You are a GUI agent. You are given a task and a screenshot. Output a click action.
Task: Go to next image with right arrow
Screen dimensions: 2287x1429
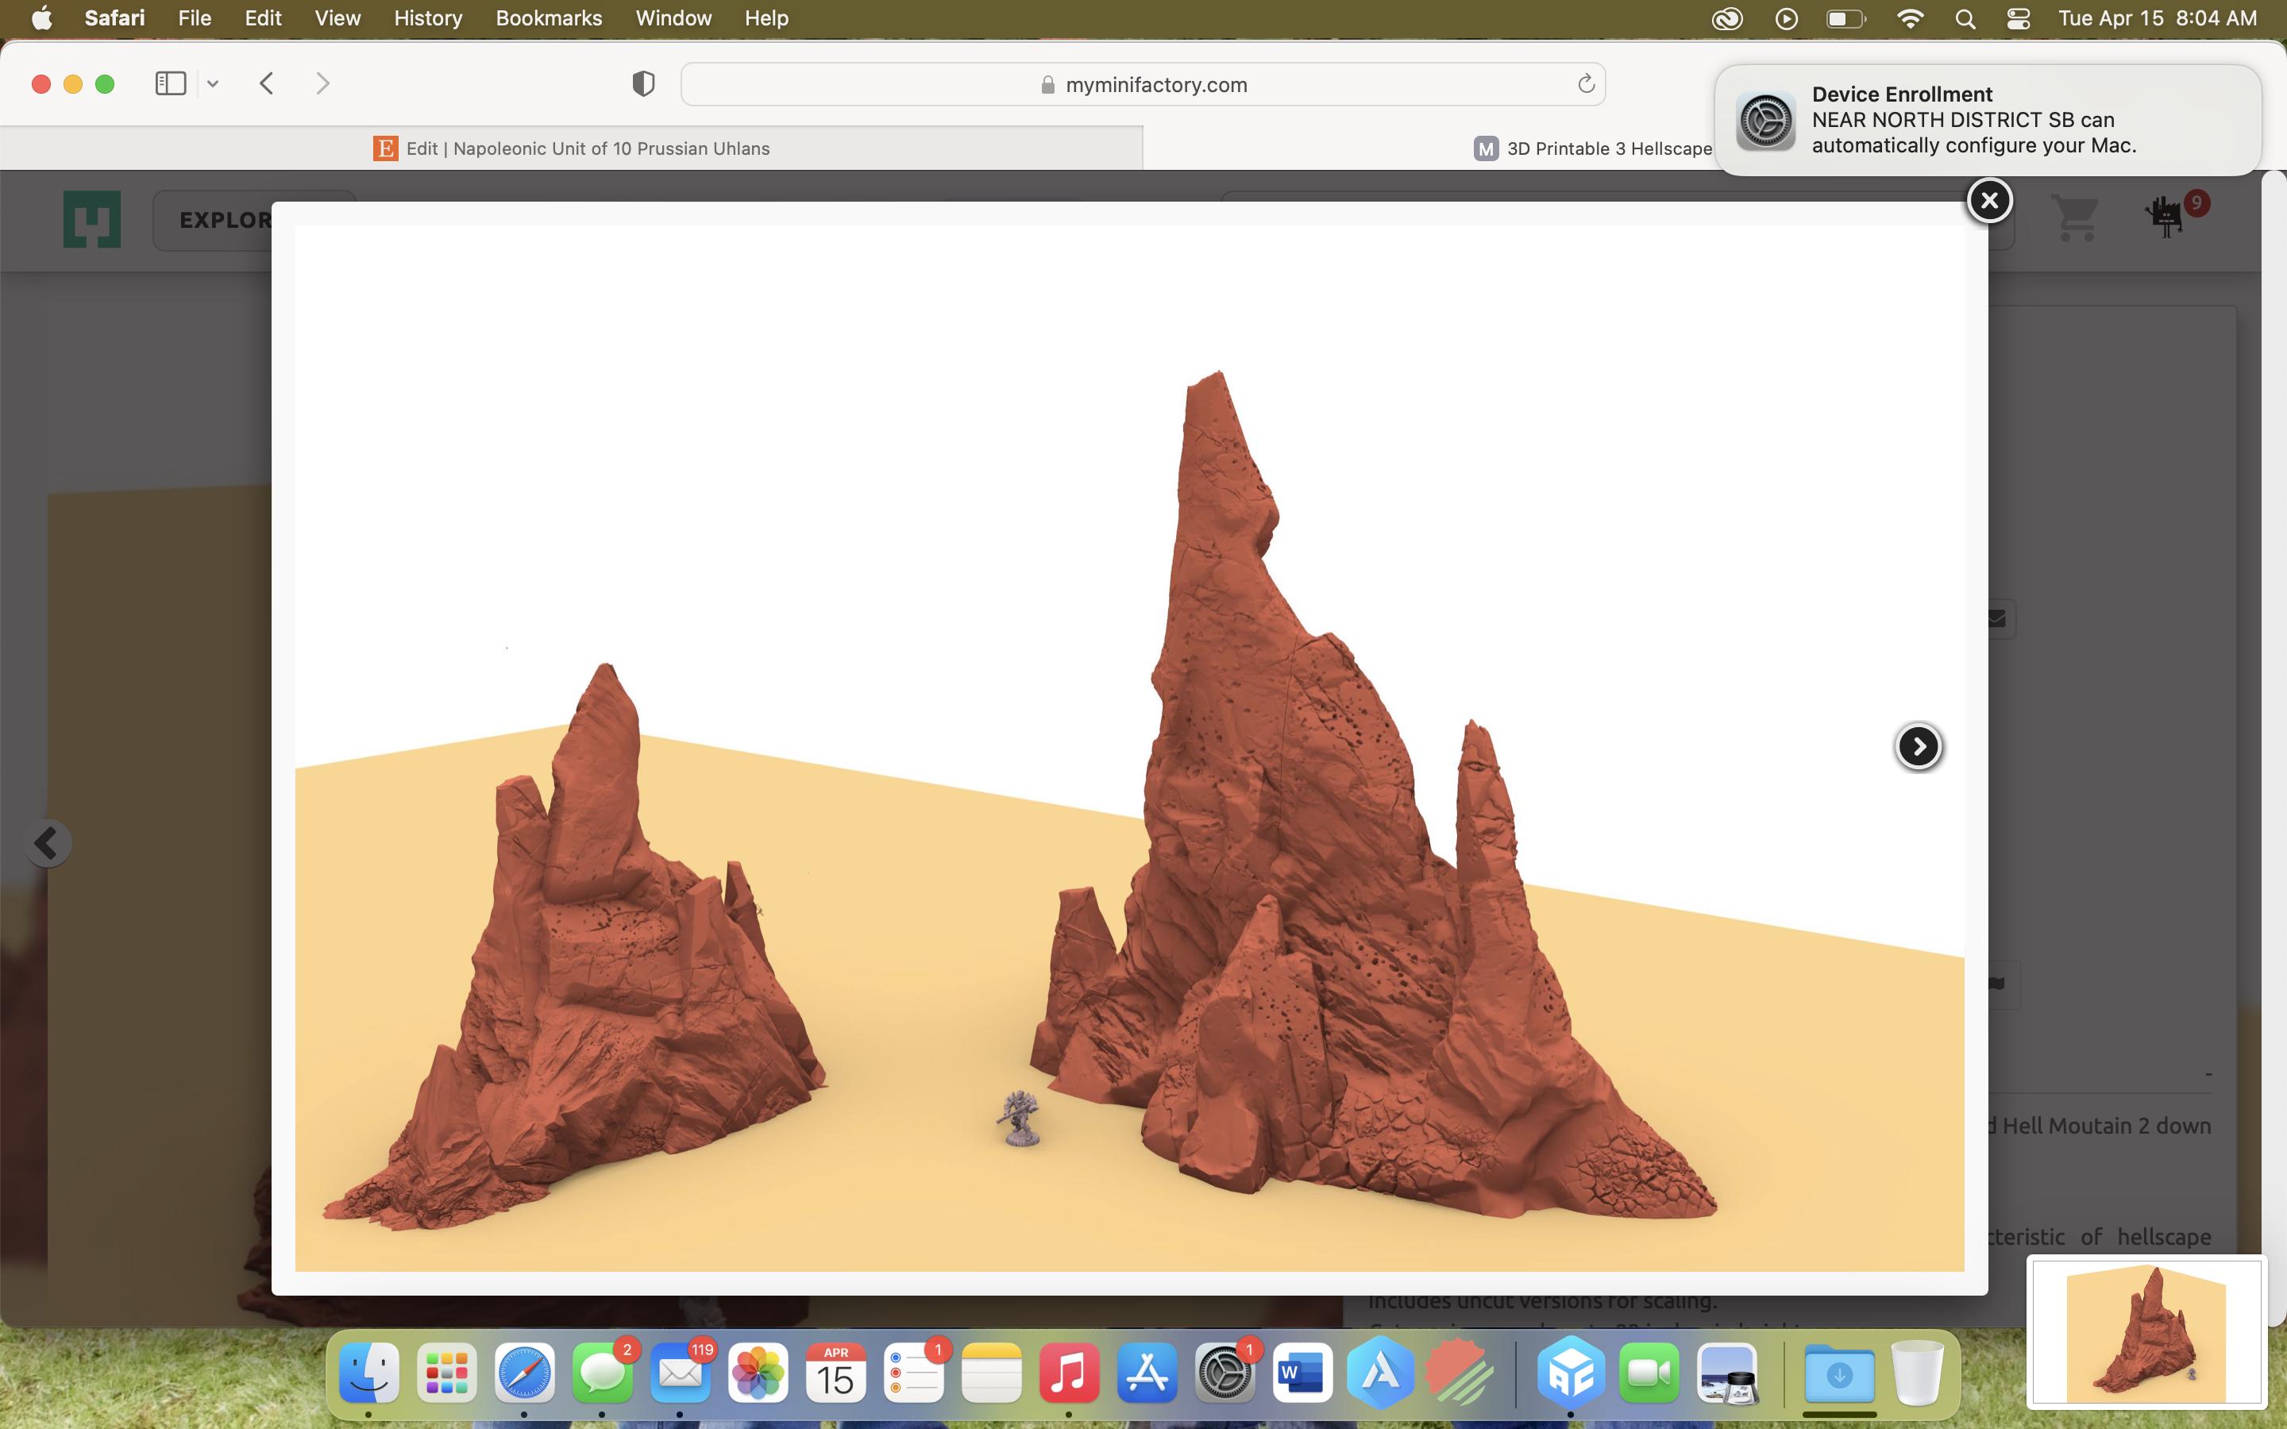(1919, 746)
